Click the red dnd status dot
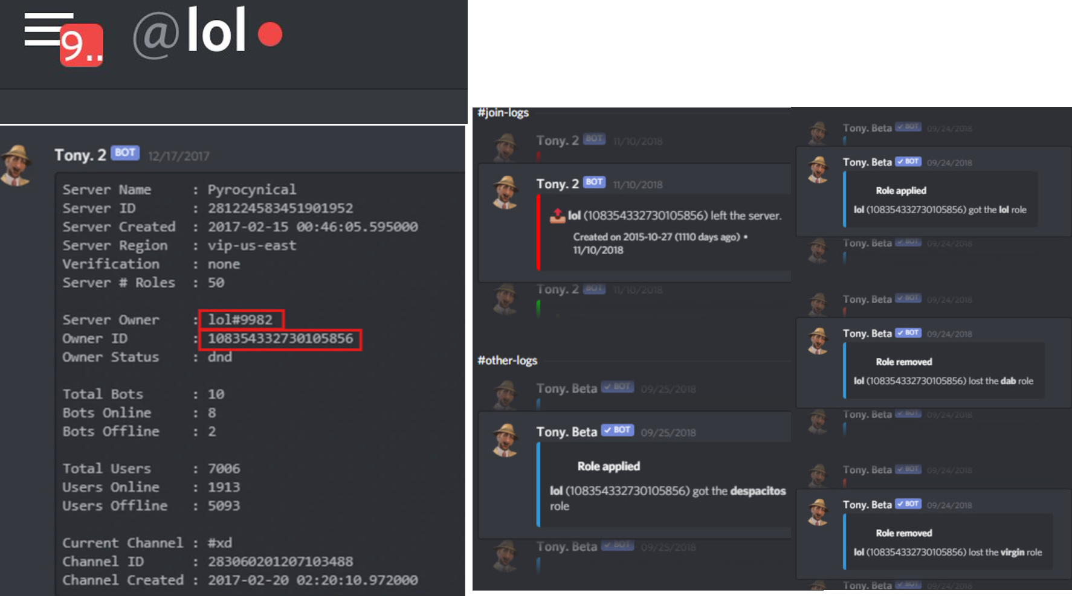The height and width of the screenshot is (596, 1072). click(270, 34)
